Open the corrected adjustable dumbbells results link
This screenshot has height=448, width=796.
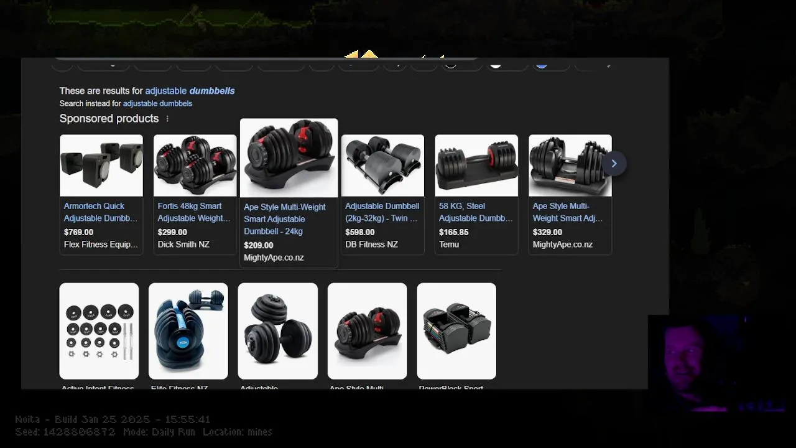click(x=190, y=91)
